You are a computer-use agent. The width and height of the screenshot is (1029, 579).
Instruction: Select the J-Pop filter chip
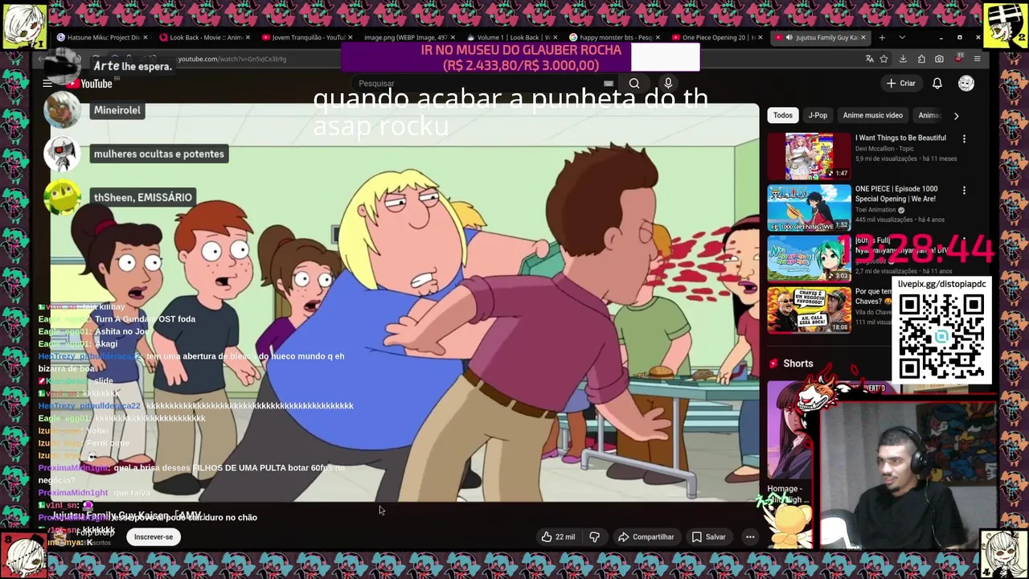(x=818, y=115)
